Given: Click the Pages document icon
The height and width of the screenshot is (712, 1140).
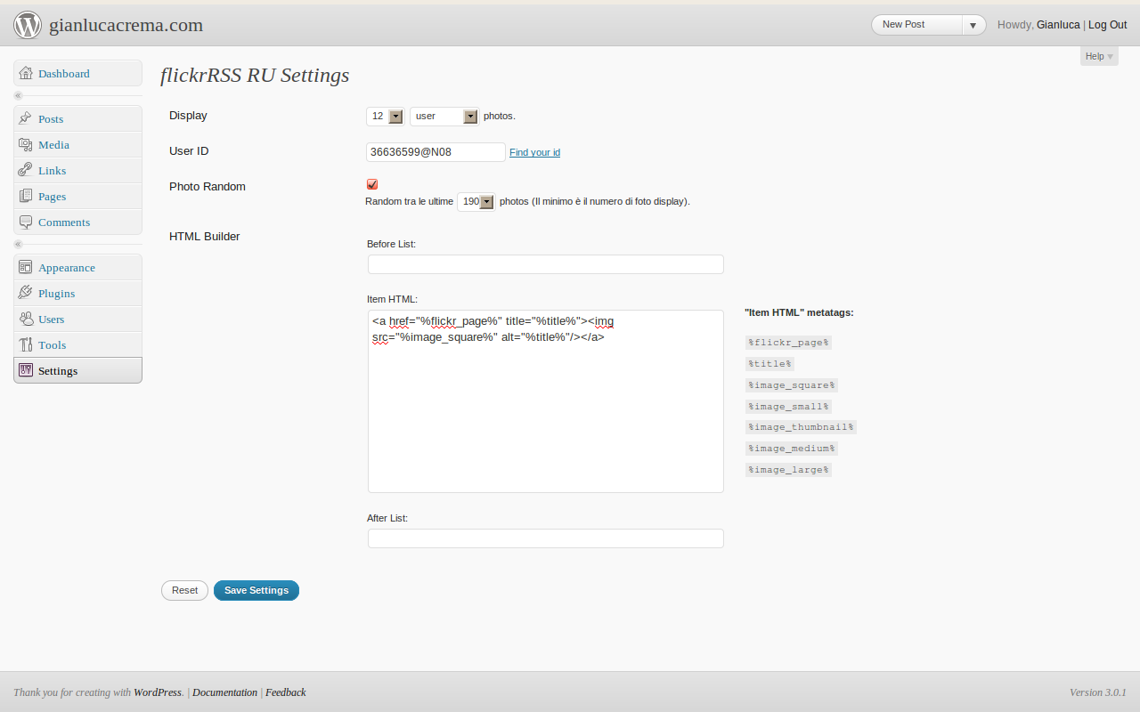Looking at the screenshot, I should (x=26, y=196).
